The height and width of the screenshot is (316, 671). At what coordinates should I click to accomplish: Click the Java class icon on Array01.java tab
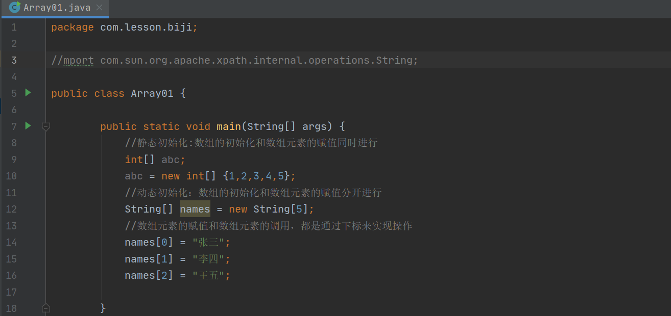15,7
